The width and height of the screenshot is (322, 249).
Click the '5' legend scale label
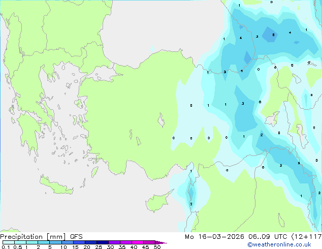point(50,247)
